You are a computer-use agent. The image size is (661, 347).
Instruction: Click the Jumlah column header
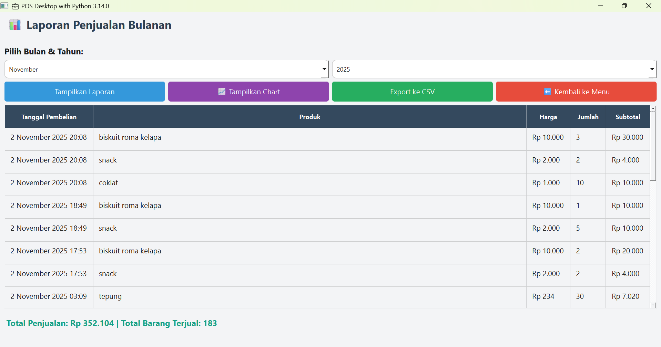(x=588, y=117)
